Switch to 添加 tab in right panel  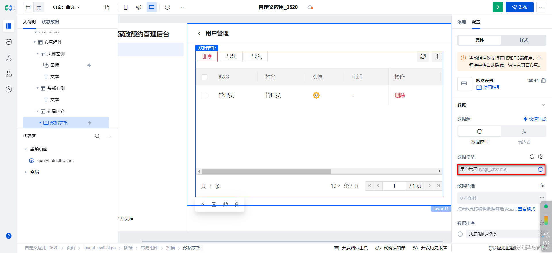(x=462, y=22)
